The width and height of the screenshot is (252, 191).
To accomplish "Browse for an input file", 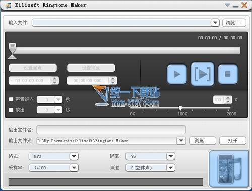I will pos(234,23).
